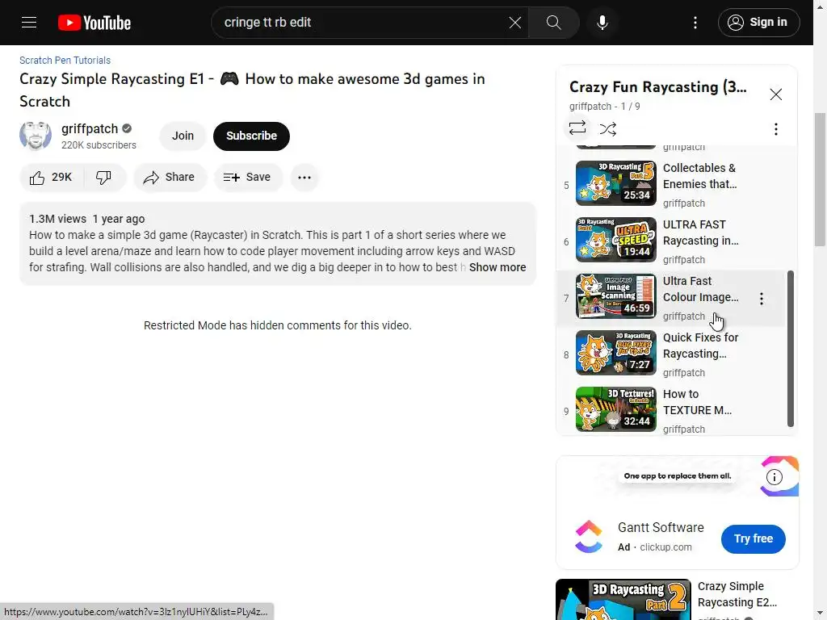Click the 220K subscribers text
The width and height of the screenshot is (827, 620).
coord(99,145)
